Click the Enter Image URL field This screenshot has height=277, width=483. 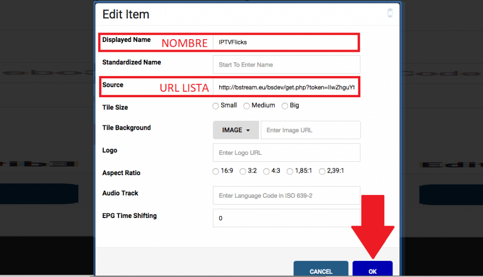pyautogui.click(x=310, y=130)
